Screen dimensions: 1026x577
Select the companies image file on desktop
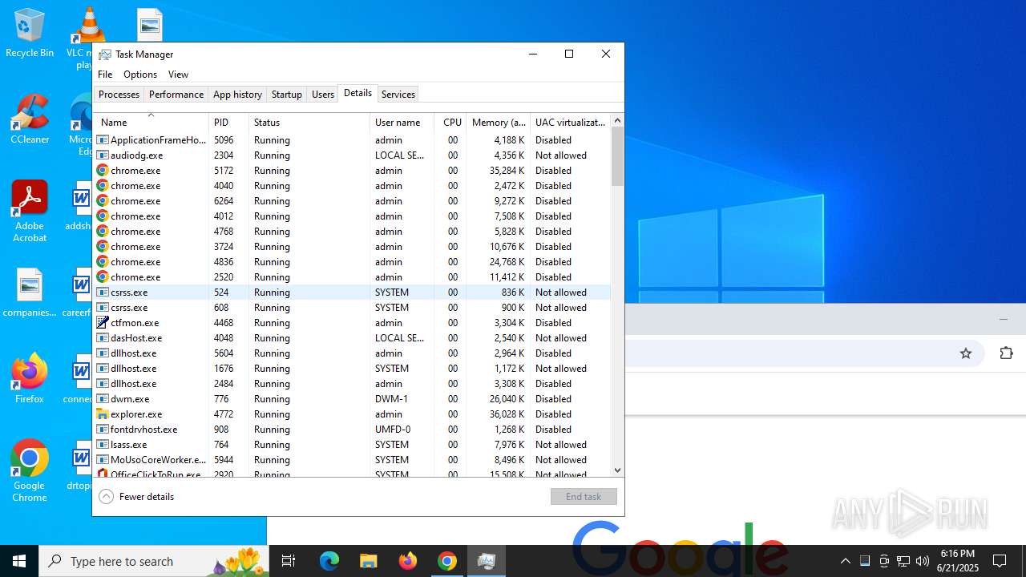click(30, 293)
